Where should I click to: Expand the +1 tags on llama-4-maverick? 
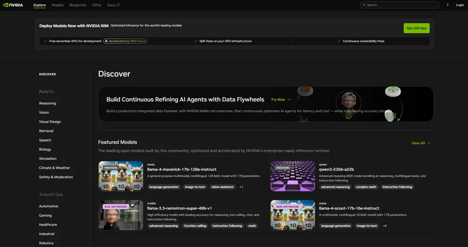[x=241, y=187]
